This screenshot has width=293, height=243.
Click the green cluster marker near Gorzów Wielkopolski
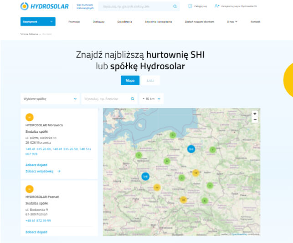tap(139, 155)
